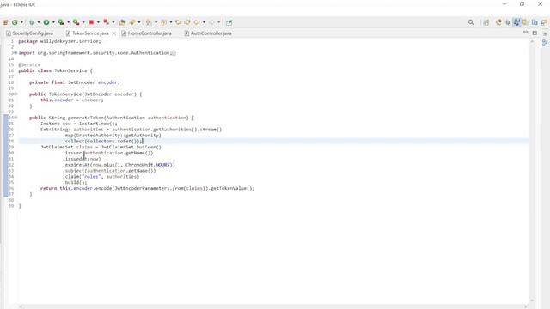550x309 pixels.
Task: Click 'public class TokenService {' line
Action: pos(55,70)
